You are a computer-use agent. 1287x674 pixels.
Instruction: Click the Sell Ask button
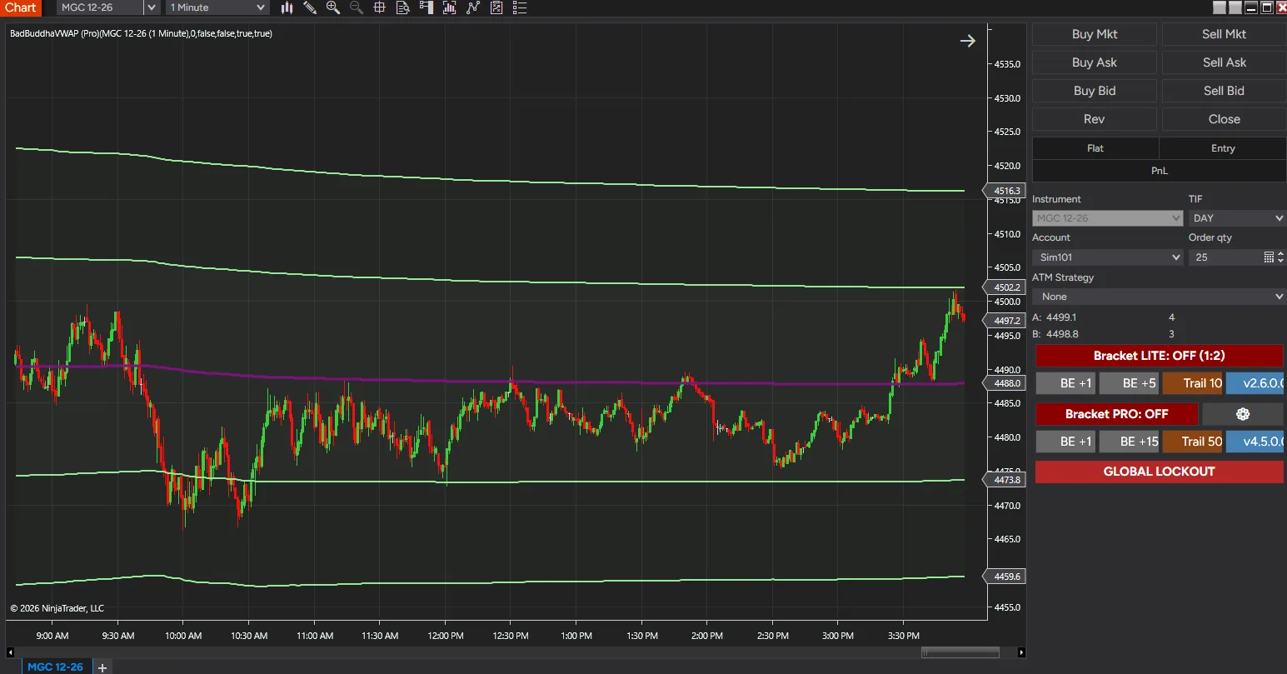coord(1224,62)
